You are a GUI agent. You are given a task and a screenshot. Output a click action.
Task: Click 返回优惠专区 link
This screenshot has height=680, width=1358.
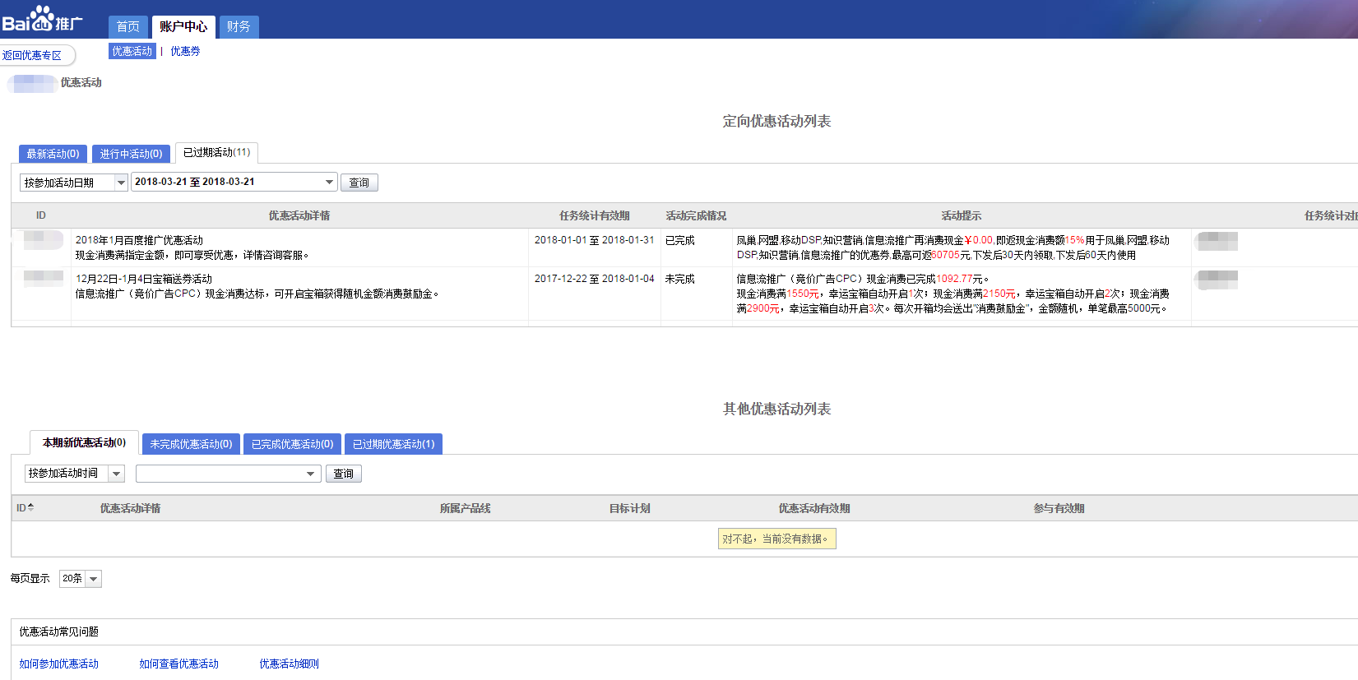pos(32,56)
